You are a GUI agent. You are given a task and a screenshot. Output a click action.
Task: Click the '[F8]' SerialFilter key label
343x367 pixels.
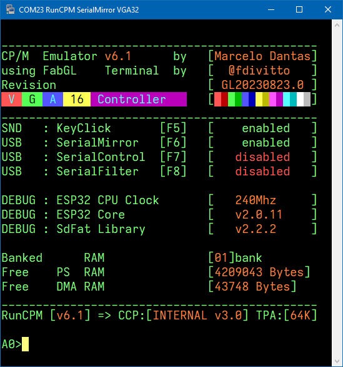pyautogui.click(x=173, y=172)
